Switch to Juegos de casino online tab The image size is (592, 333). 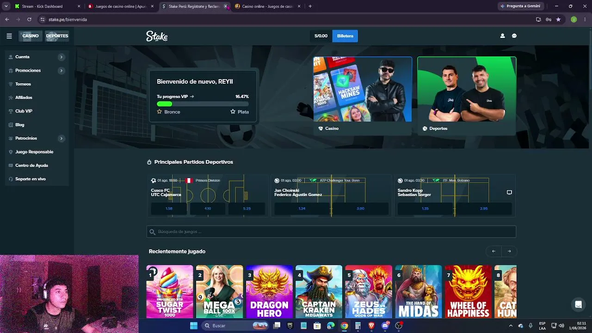pos(121,6)
